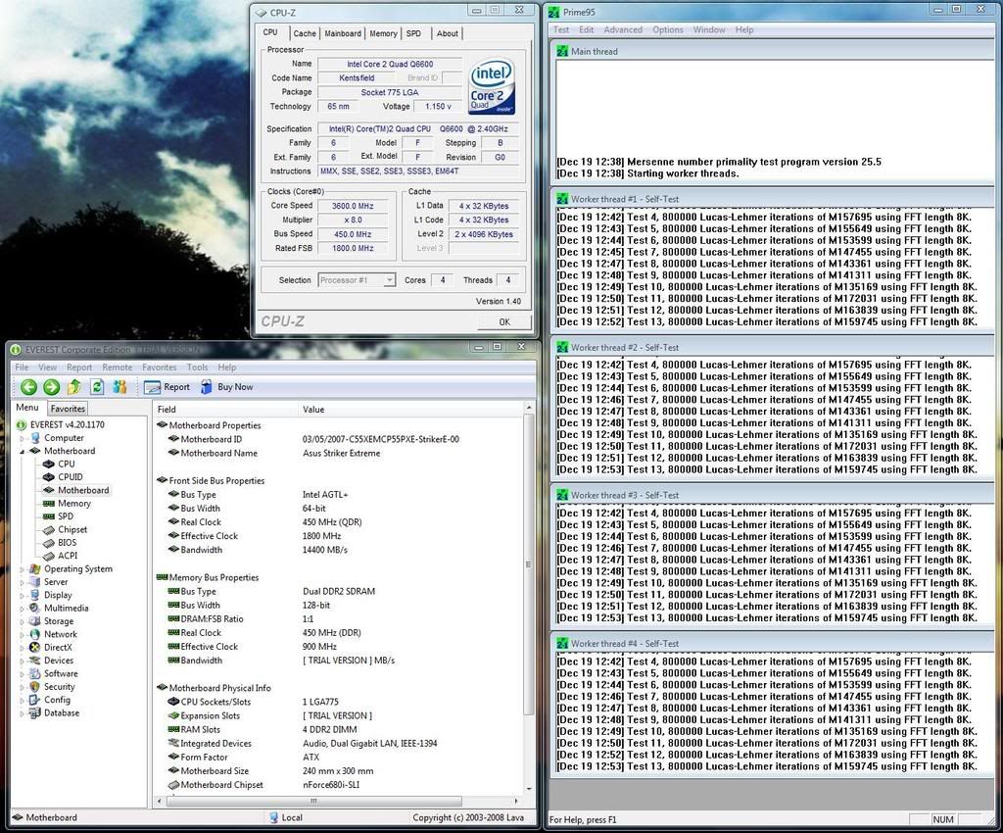Image resolution: width=1003 pixels, height=833 pixels.
Task: Click the Worker thread #3 title bar
Action: 772,495
